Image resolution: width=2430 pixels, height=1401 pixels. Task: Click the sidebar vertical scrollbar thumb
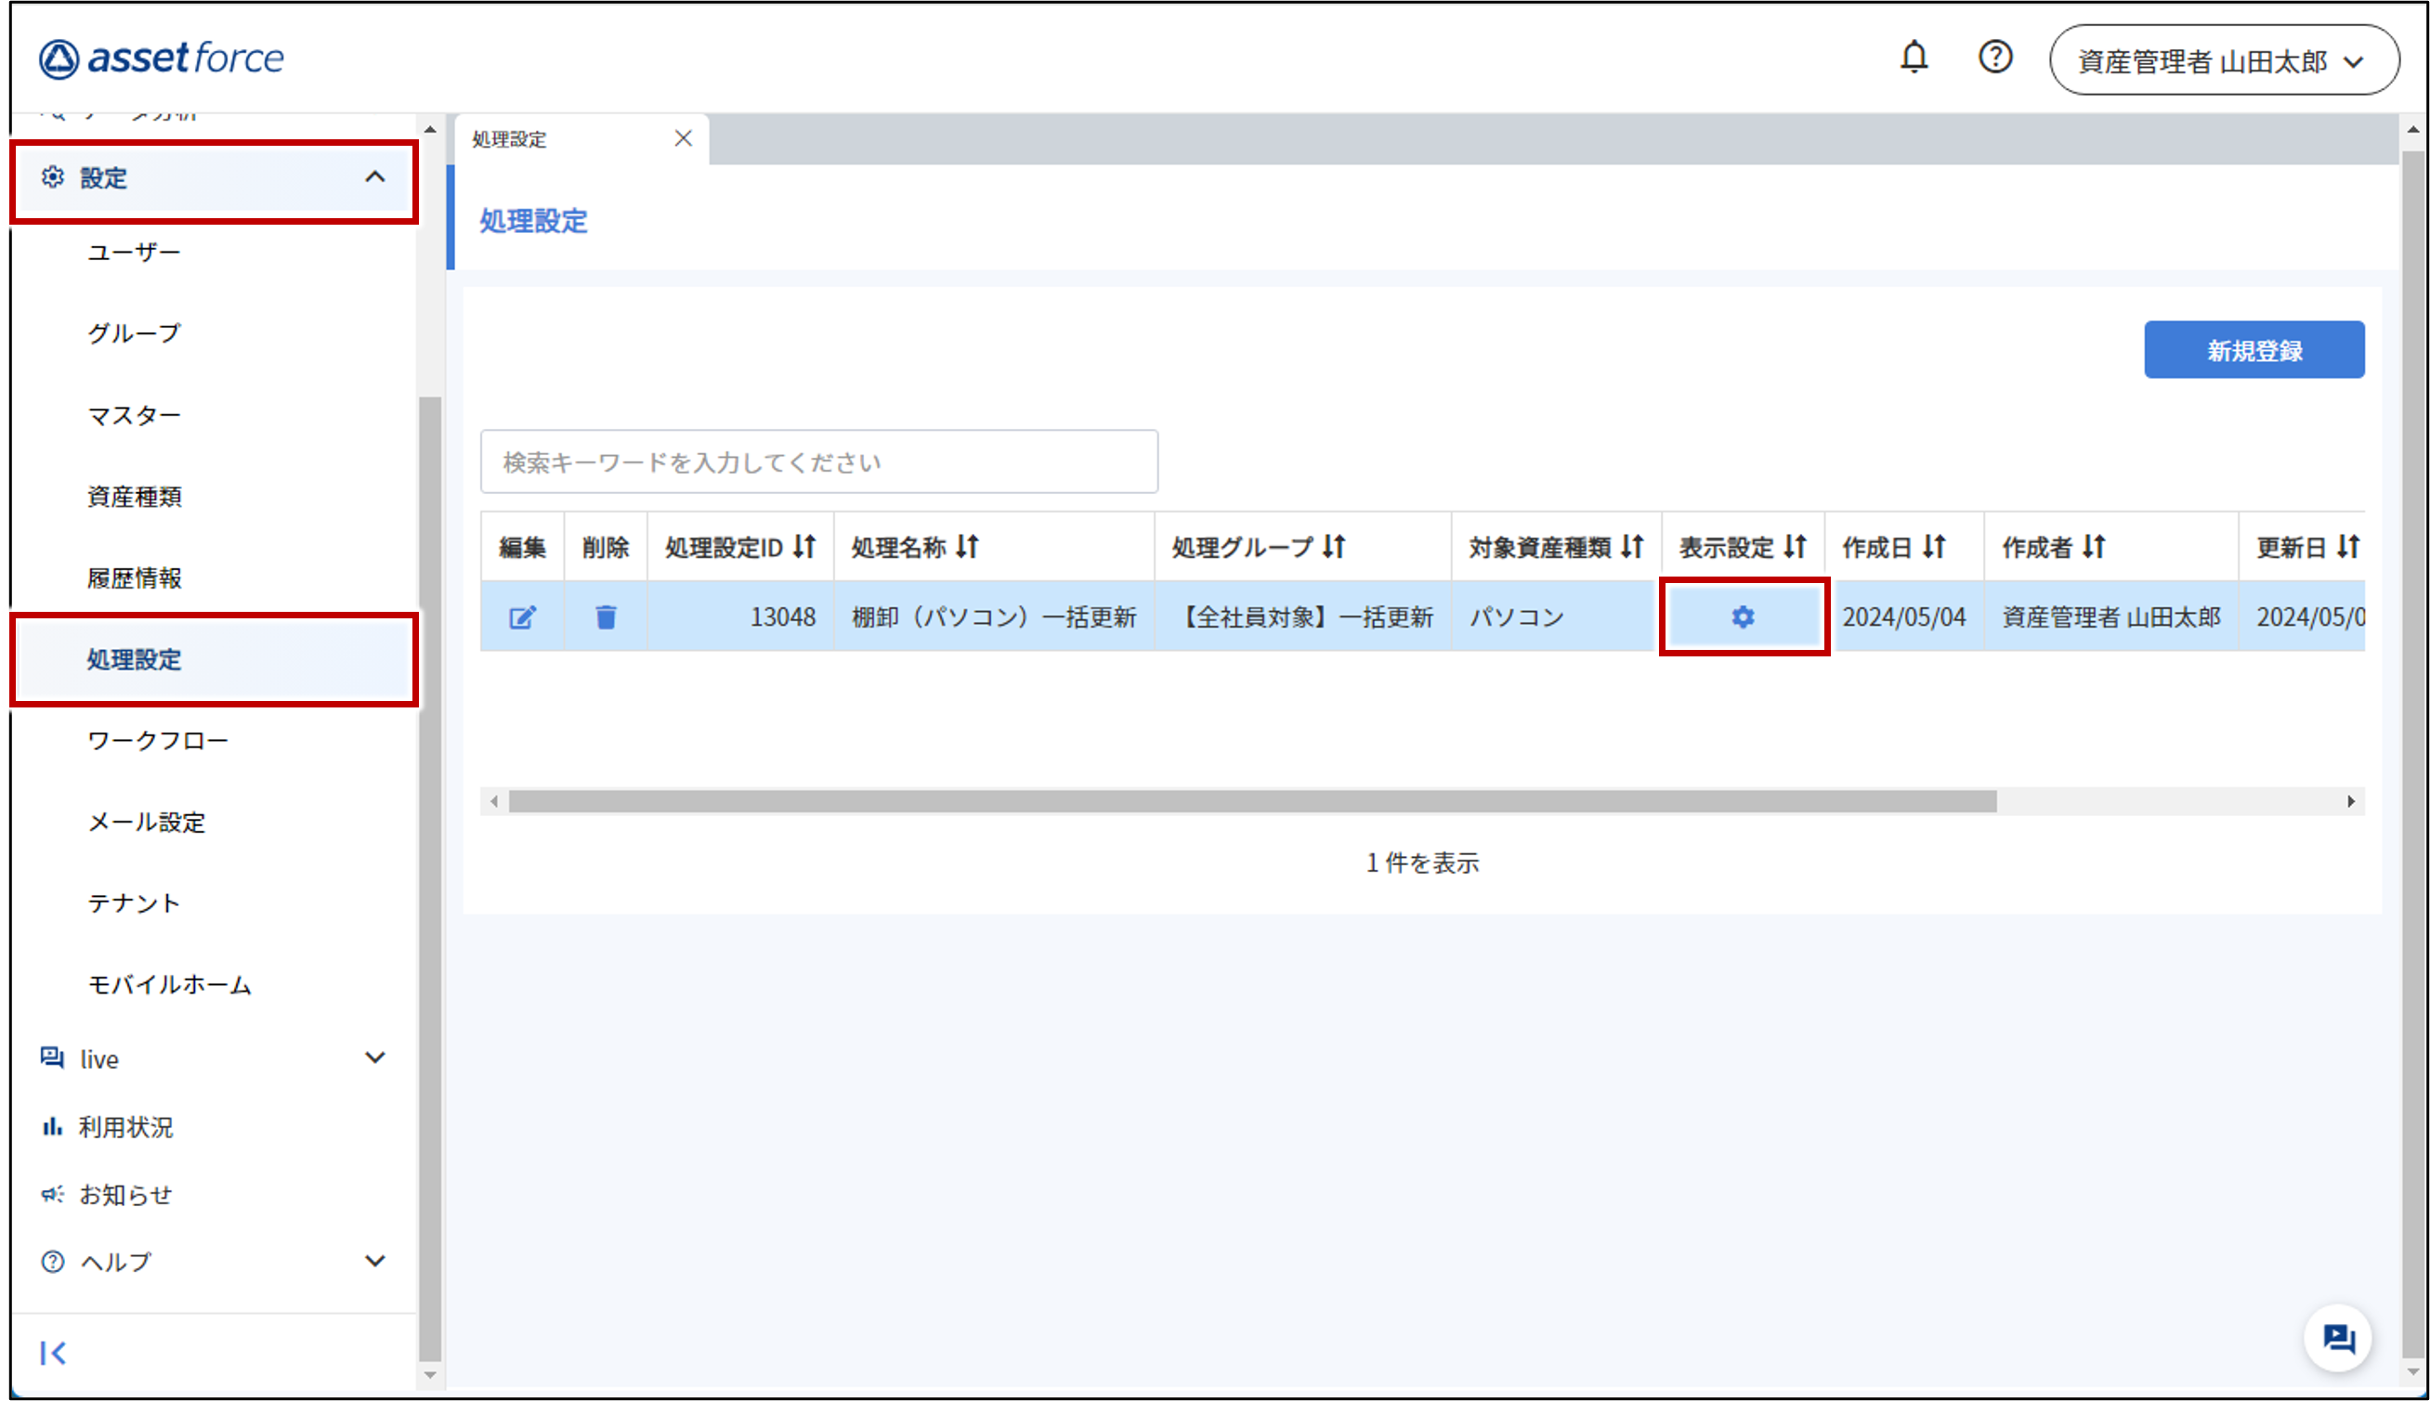coord(430,878)
